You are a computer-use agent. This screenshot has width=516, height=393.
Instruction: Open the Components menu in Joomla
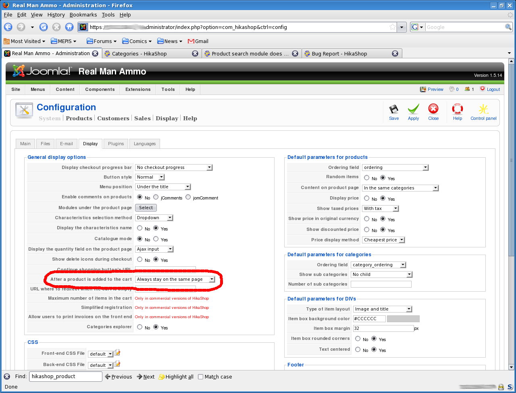[x=100, y=89]
